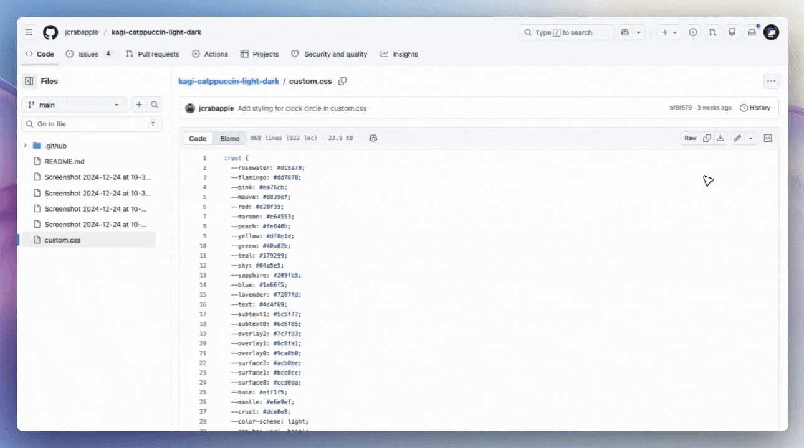Open jcrabapple commit author link
804x448 pixels.
[x=216, y=108]
